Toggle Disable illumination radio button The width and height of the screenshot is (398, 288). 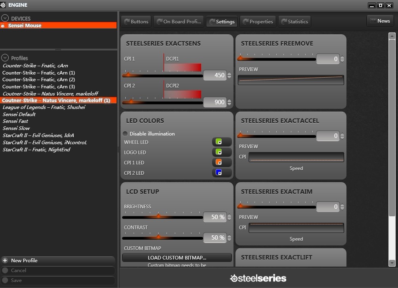pos(125,134)
